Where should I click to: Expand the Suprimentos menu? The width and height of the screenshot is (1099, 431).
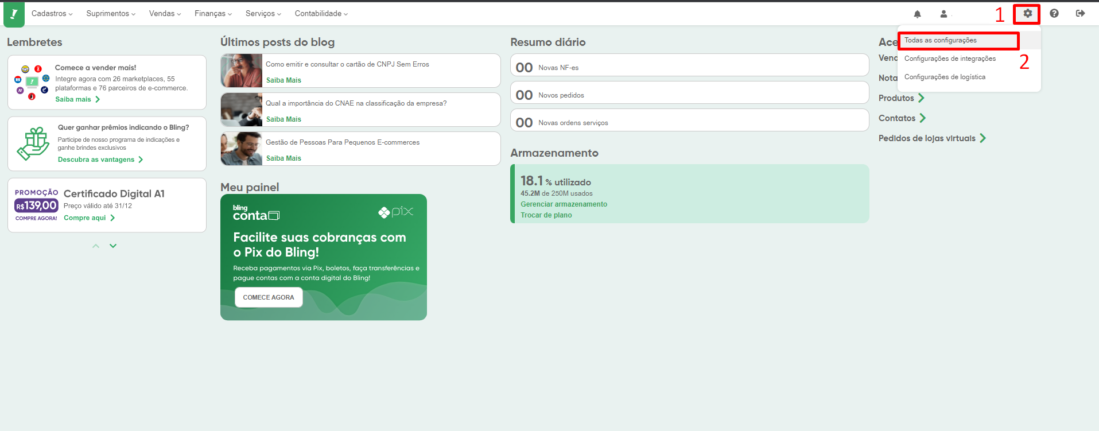pyautogui.click(x=111, y=13)
